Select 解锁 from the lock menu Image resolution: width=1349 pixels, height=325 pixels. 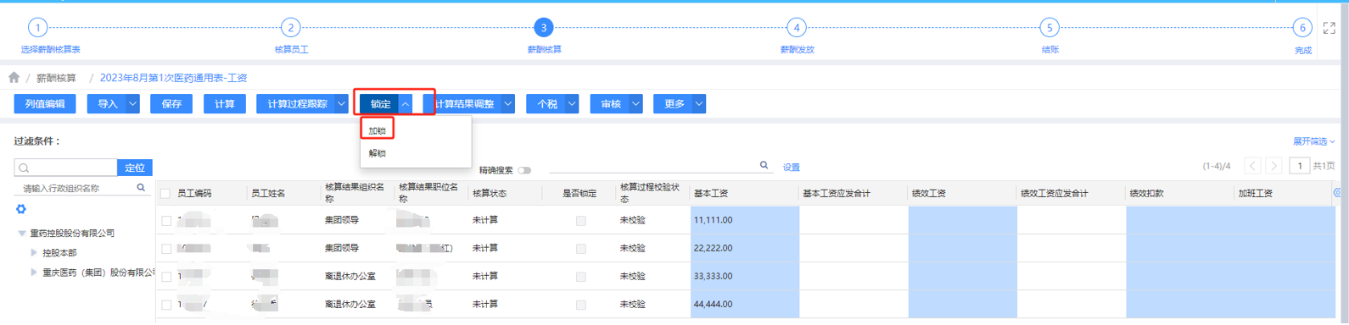tap(378, 153)
